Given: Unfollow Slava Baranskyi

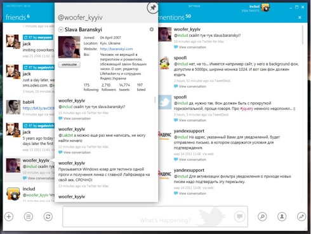Looking at the screenshot, I should tap(69, 64).
